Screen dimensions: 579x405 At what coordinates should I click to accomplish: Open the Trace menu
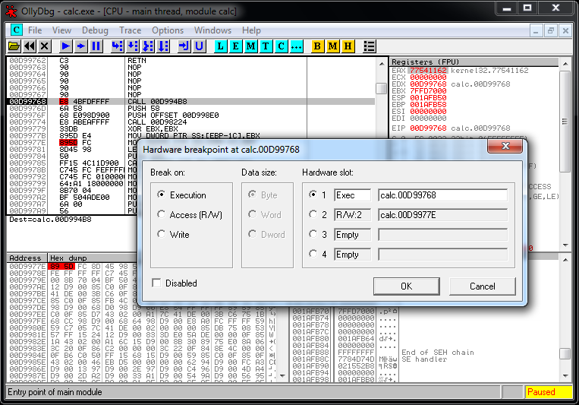tap(130, 30)
